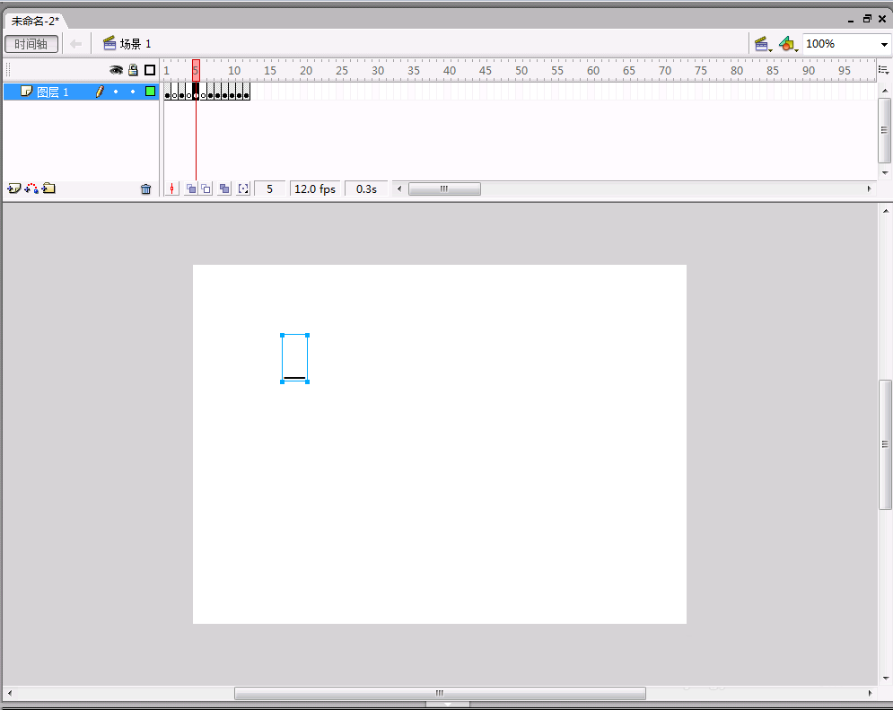Click the selected text box on stage
Viewport: 893px width, 710px height.
coord(295,359)
